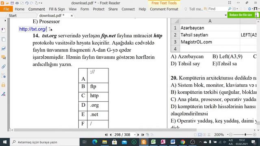Image resolution: width=260 pixels, height=146 pixels.
Task: Open the Help ribbon tab
Action: coord(142,9)
